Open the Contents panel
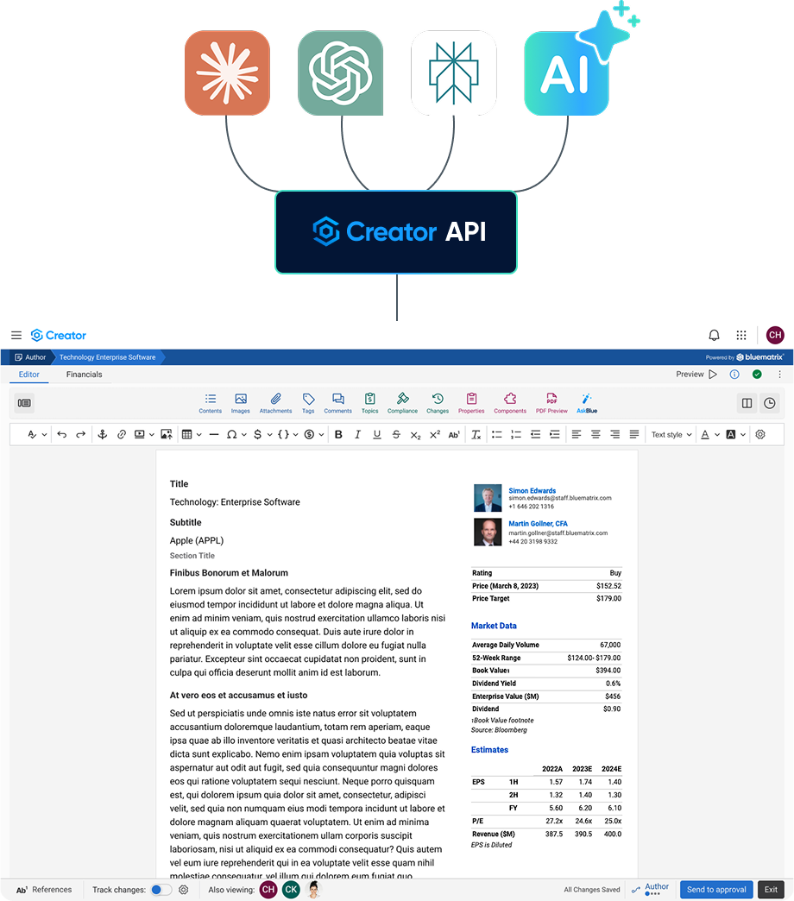 click(x=211, y=403)
